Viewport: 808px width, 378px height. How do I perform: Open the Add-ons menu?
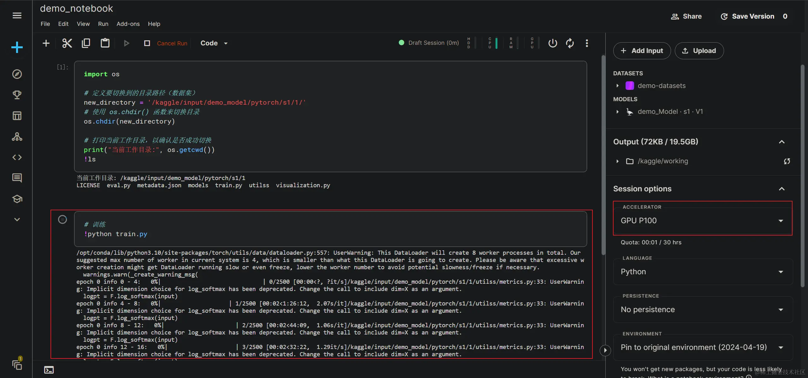click(128, 24)
